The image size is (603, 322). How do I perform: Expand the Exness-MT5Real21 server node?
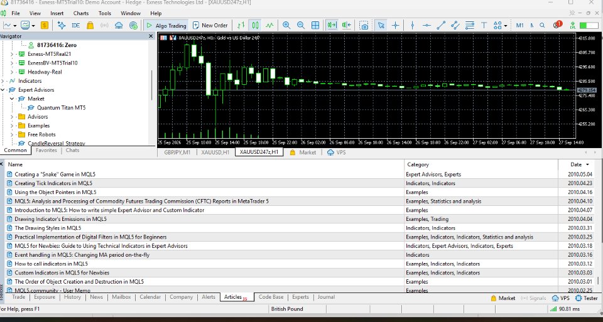(12, 54)
